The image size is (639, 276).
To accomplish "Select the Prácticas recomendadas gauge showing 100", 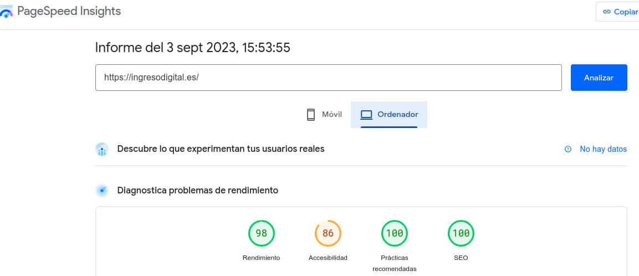I will (394, 233).
